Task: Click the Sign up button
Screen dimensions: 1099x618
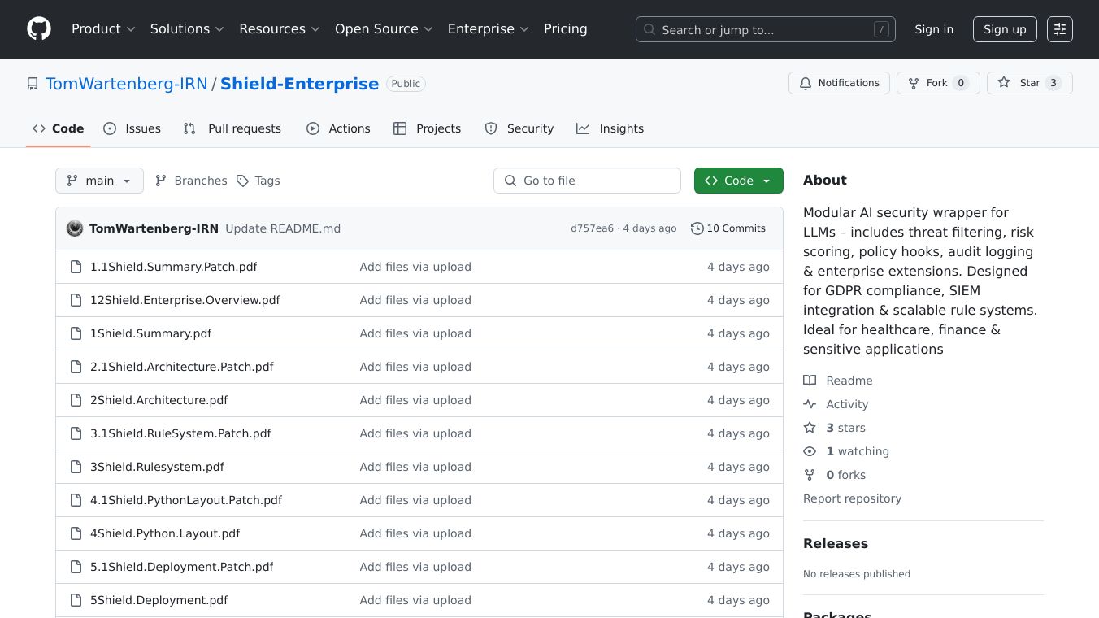Action: pos(1005,29)
